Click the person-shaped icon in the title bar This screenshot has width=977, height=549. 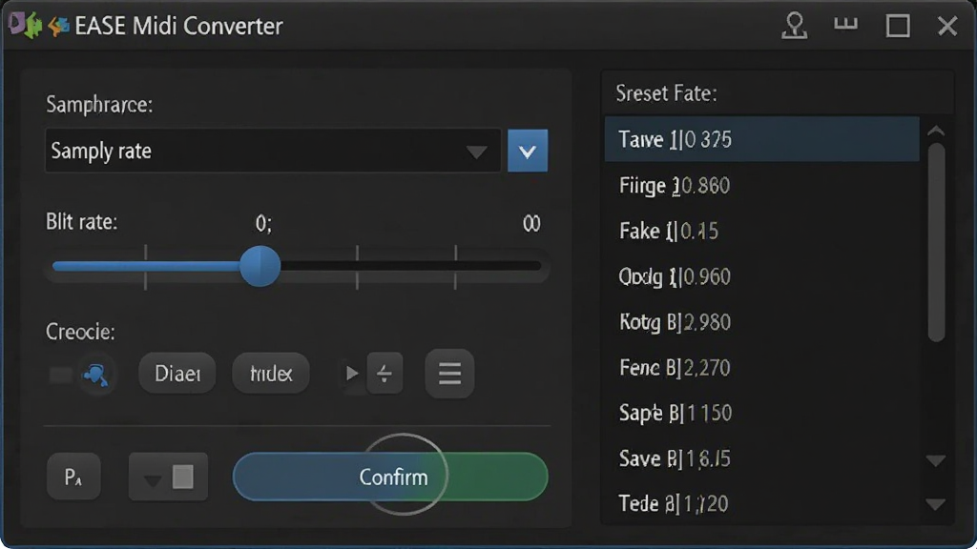[x=795, y=26]
